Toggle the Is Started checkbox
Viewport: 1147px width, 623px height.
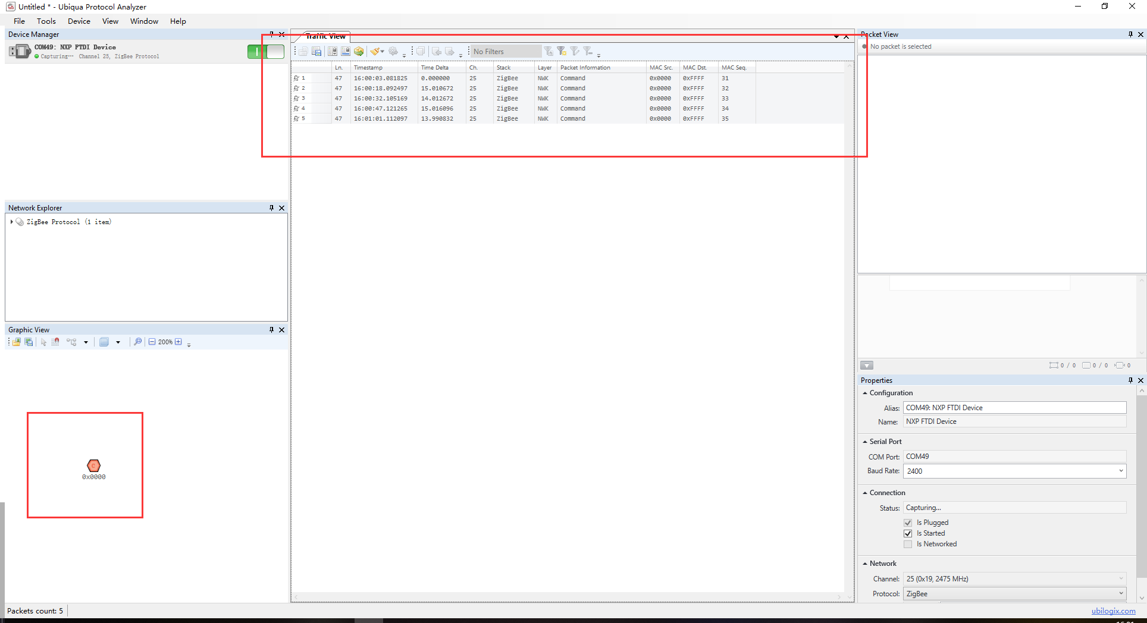point(908,534)
